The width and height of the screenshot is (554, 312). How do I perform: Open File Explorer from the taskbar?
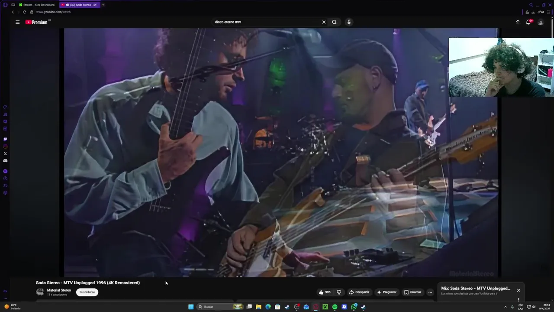pyautogui.click(x=258, y=307)
